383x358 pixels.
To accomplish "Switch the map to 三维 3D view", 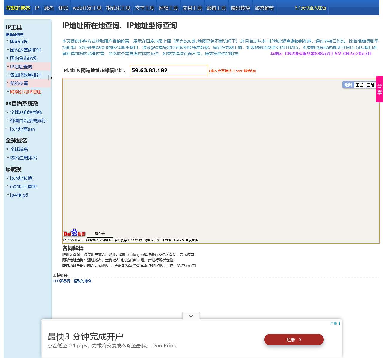I will [370, 85].
